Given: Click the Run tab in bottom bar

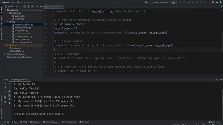Looking at the screenshot, I should click(x=15, y=122).
